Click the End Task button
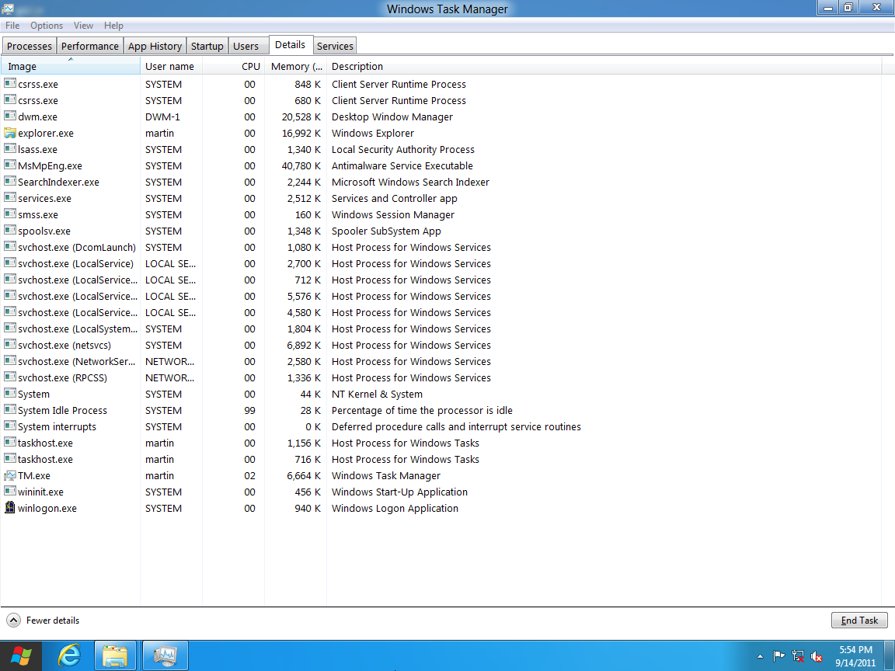 (x=859, y=621)
